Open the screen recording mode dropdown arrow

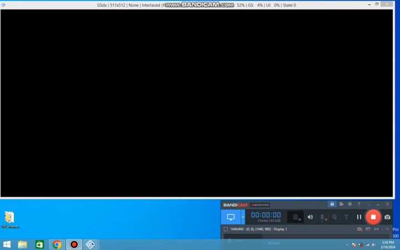[243, 217]
